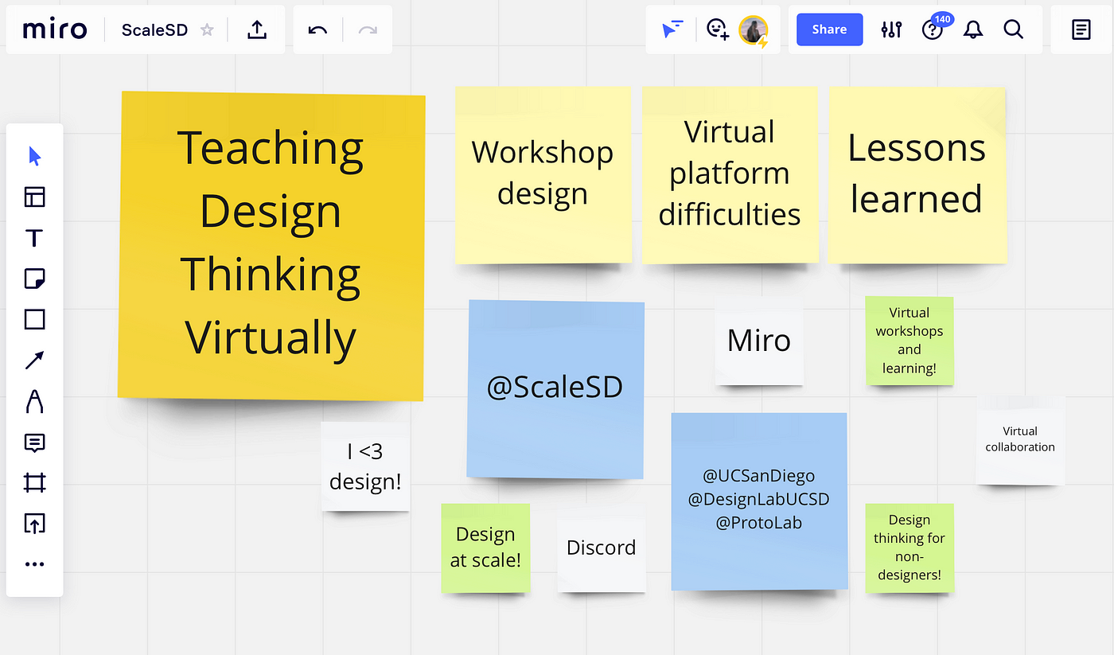Open the export board upload icon

tap(256, 30)
